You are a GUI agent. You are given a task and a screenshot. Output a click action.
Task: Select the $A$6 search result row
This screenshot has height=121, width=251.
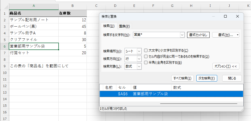coord(171,94)
